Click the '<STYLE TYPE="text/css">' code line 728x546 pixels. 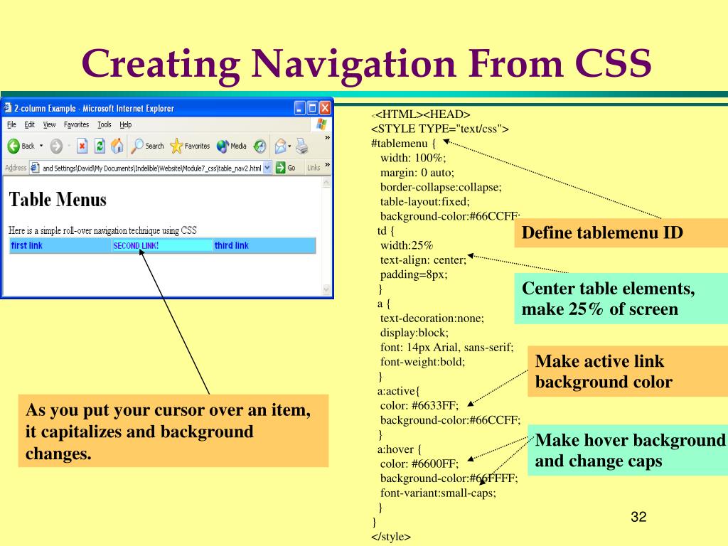439,129
